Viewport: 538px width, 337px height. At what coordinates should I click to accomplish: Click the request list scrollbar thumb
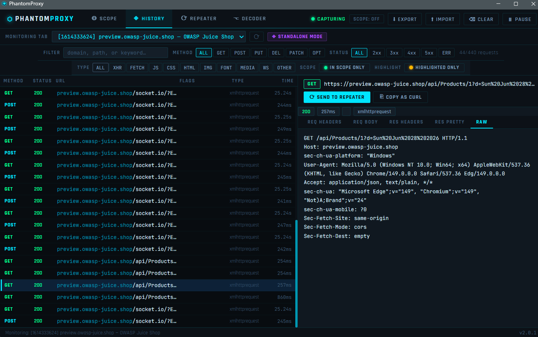click(296, 273)
